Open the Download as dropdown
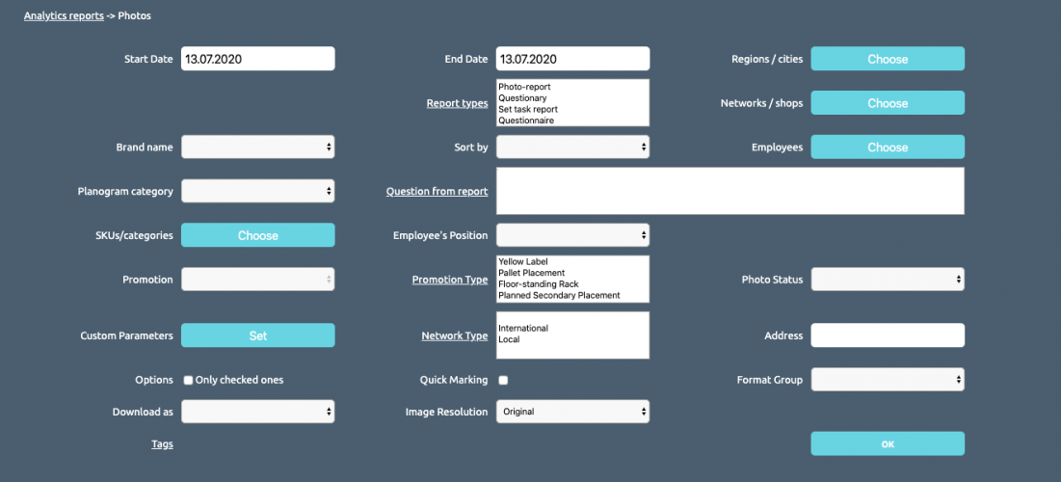The height and width of the screenshot is (482, 1061). 258,412
